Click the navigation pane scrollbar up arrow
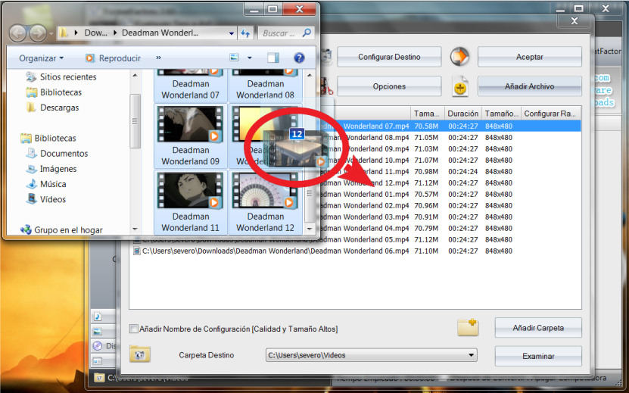 (135, 75)
